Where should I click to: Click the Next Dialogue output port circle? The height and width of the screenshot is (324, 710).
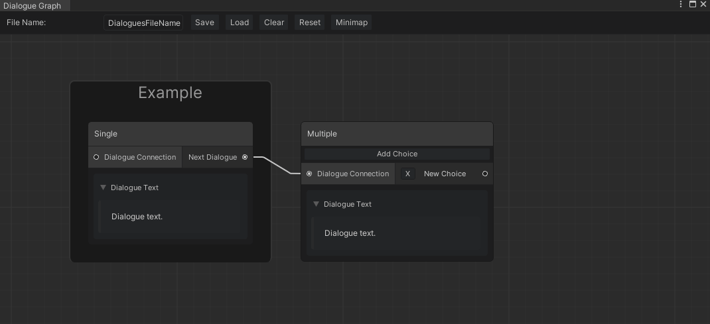tap(245, 158)
